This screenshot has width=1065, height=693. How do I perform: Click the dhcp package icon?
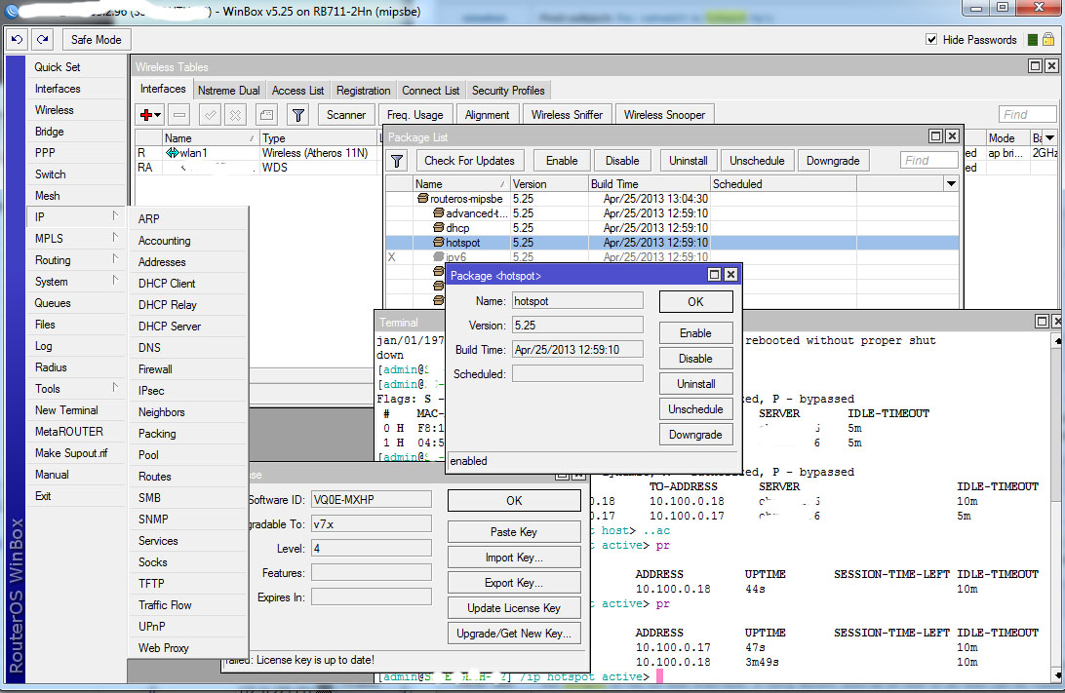tap(439, 228)
